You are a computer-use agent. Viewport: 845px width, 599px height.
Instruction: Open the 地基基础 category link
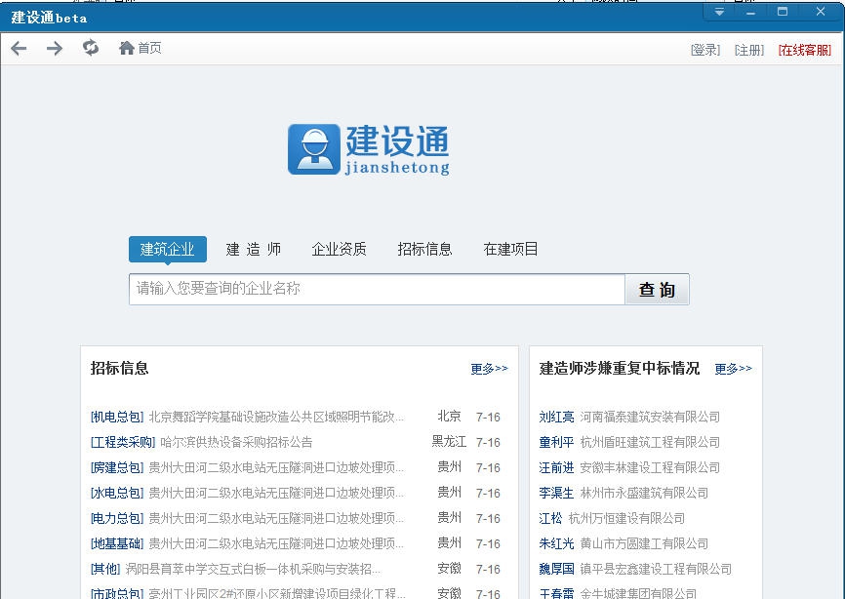[x=117, y=543]
